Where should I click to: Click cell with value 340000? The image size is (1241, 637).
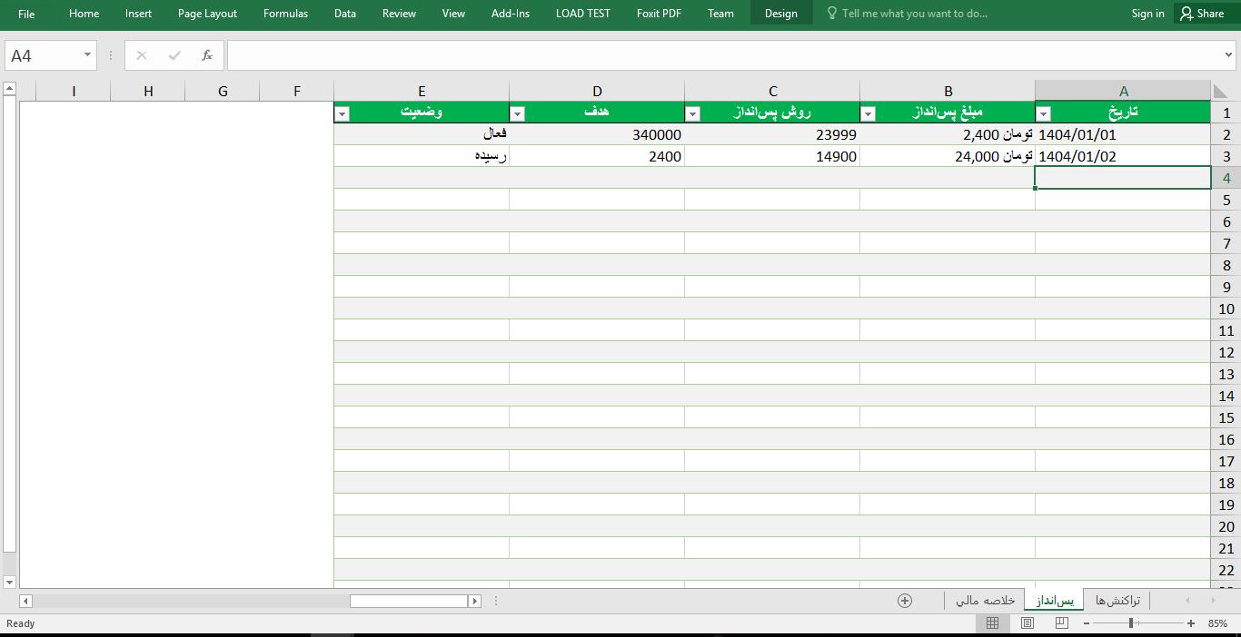(x=597, y=134)
